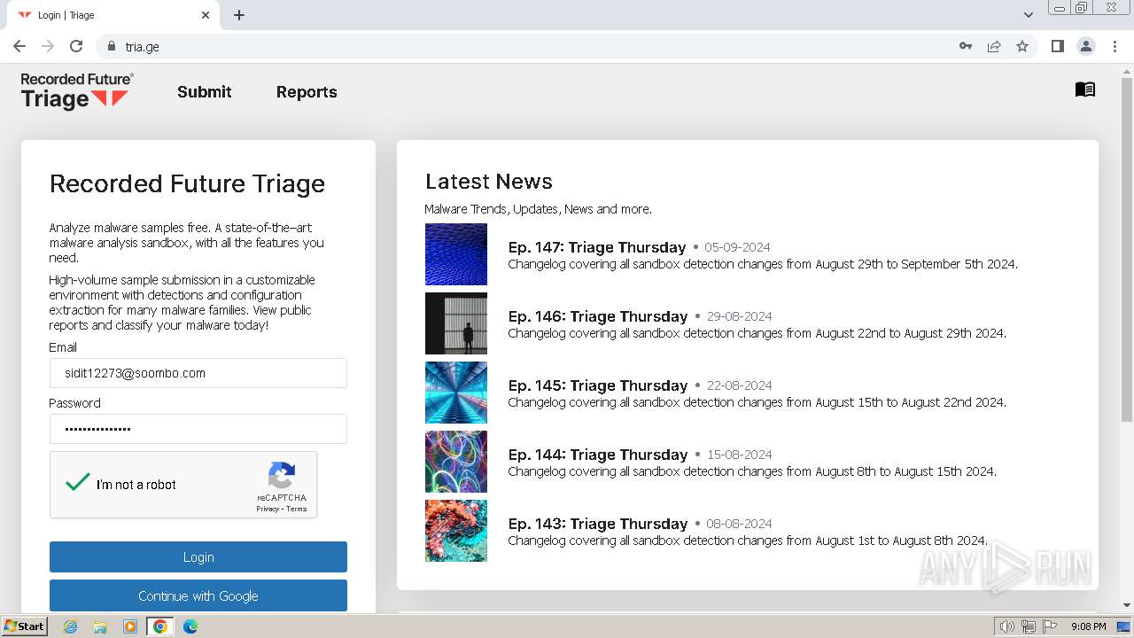Viewport: 1134px width, 638px height.
Task: Launch Internet Explorer from taskbar
Action: [70, 626]
